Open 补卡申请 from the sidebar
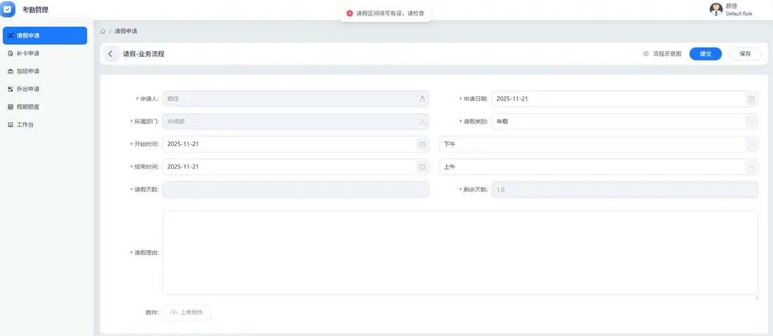The height and width of the screenshot is (336, 773). (x=45, y=53)
